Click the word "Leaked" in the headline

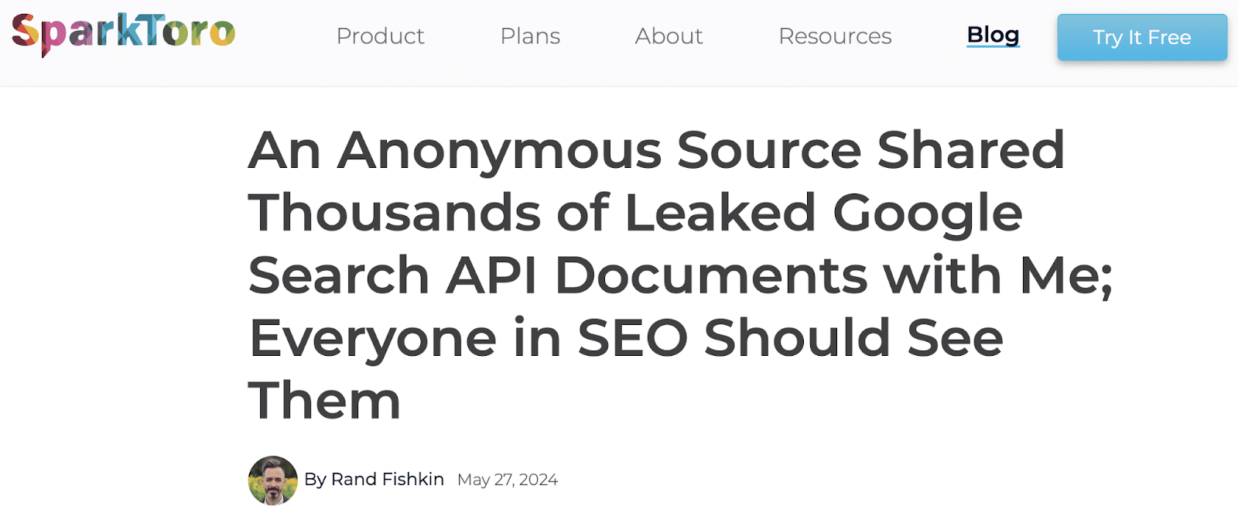[720, 213]
